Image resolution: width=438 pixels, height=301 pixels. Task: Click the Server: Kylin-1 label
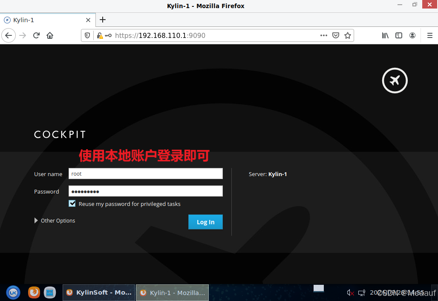click(x=268, y=174)
